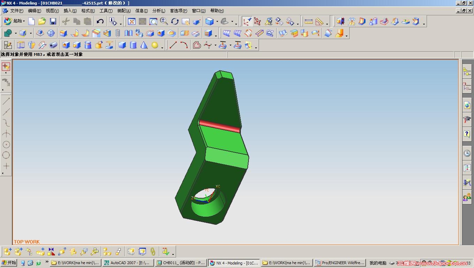Click the Mirror Assembly icon

point(51,252)
